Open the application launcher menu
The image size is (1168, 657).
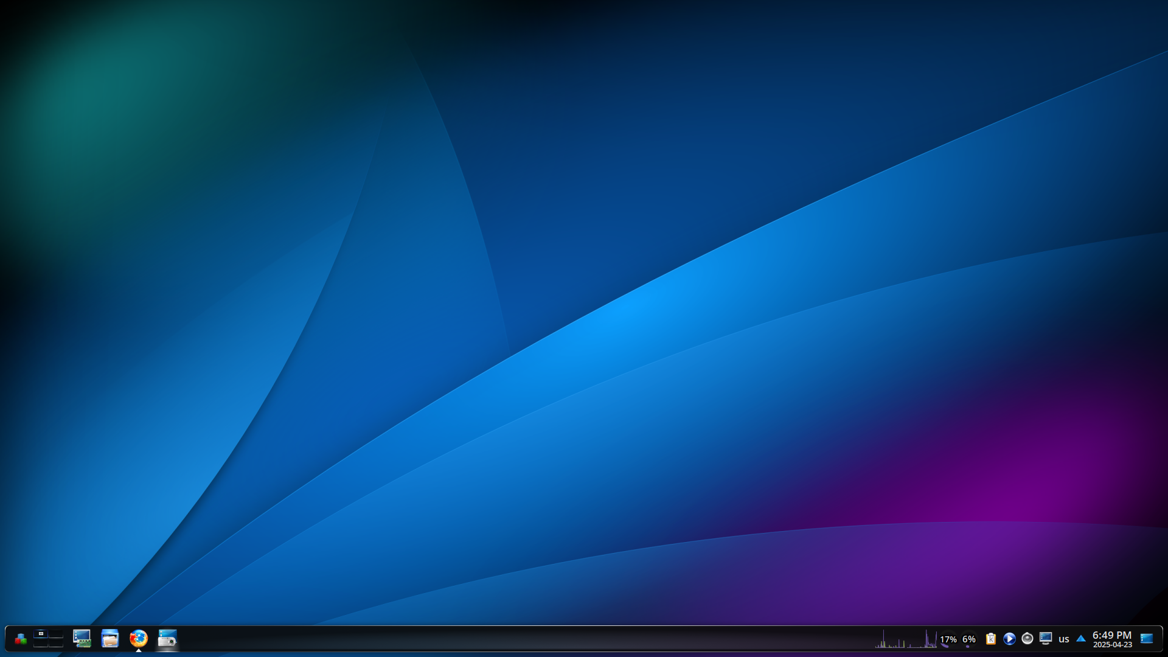(x=21, y=639)
